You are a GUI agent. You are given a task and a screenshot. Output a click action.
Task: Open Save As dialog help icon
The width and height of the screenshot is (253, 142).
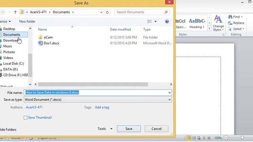point(167,21)
